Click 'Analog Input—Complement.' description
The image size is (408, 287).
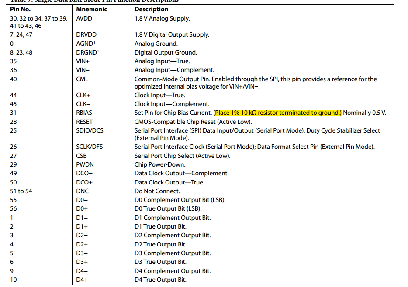coord(174,70)
